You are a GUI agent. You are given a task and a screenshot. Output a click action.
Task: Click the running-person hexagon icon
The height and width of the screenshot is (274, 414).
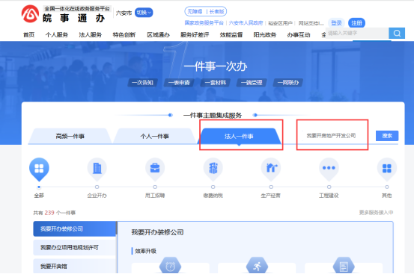257,266
